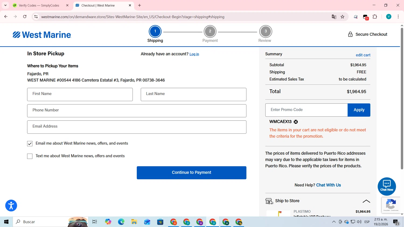The width and height of the screenshot is (404, 227).
Task: Check Text me about West Marine news
Action: pyautogui.click(x=30, y=156)
